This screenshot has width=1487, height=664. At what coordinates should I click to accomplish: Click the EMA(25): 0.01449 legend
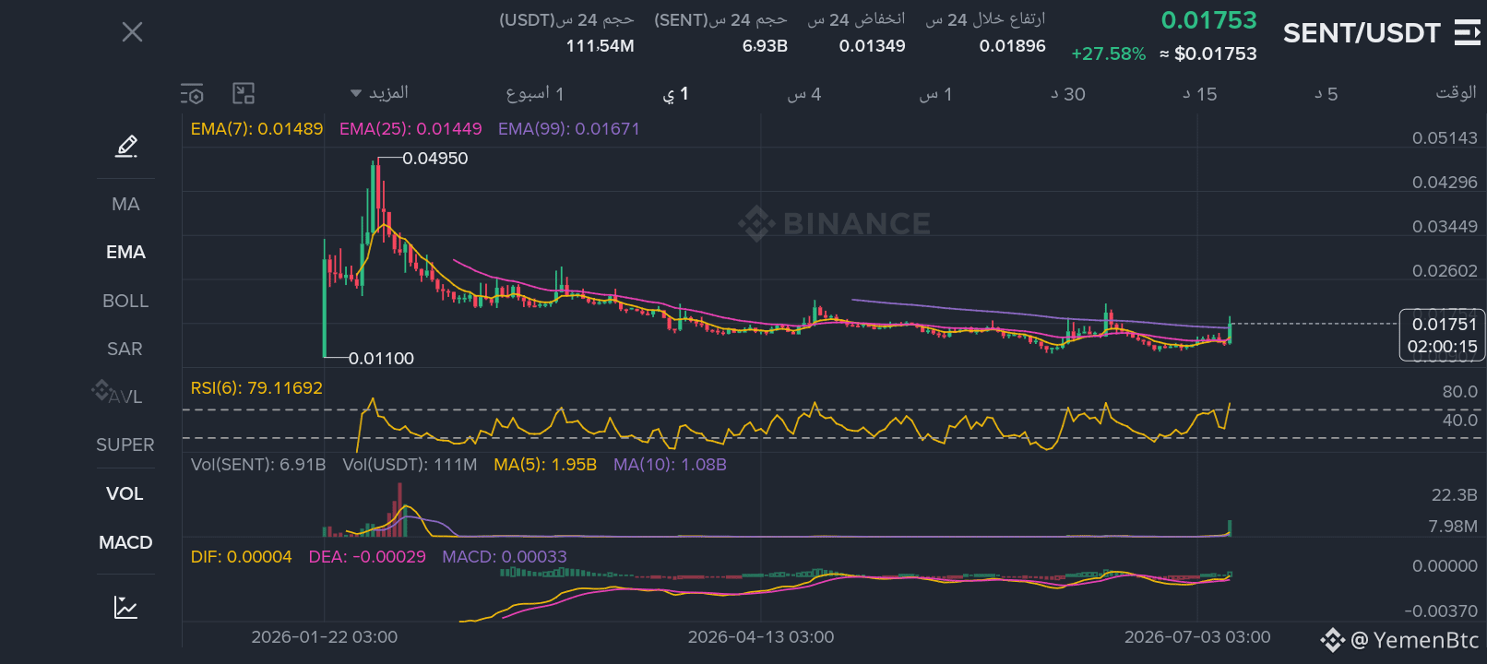[x=410, y=129]
